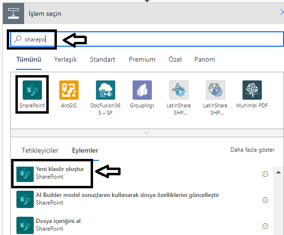Image resolution: width=284 pixels, height=235 pixels.
Task: Select the AI Builder dosya özelliklerini güncelleştir action
Action: 142,199
